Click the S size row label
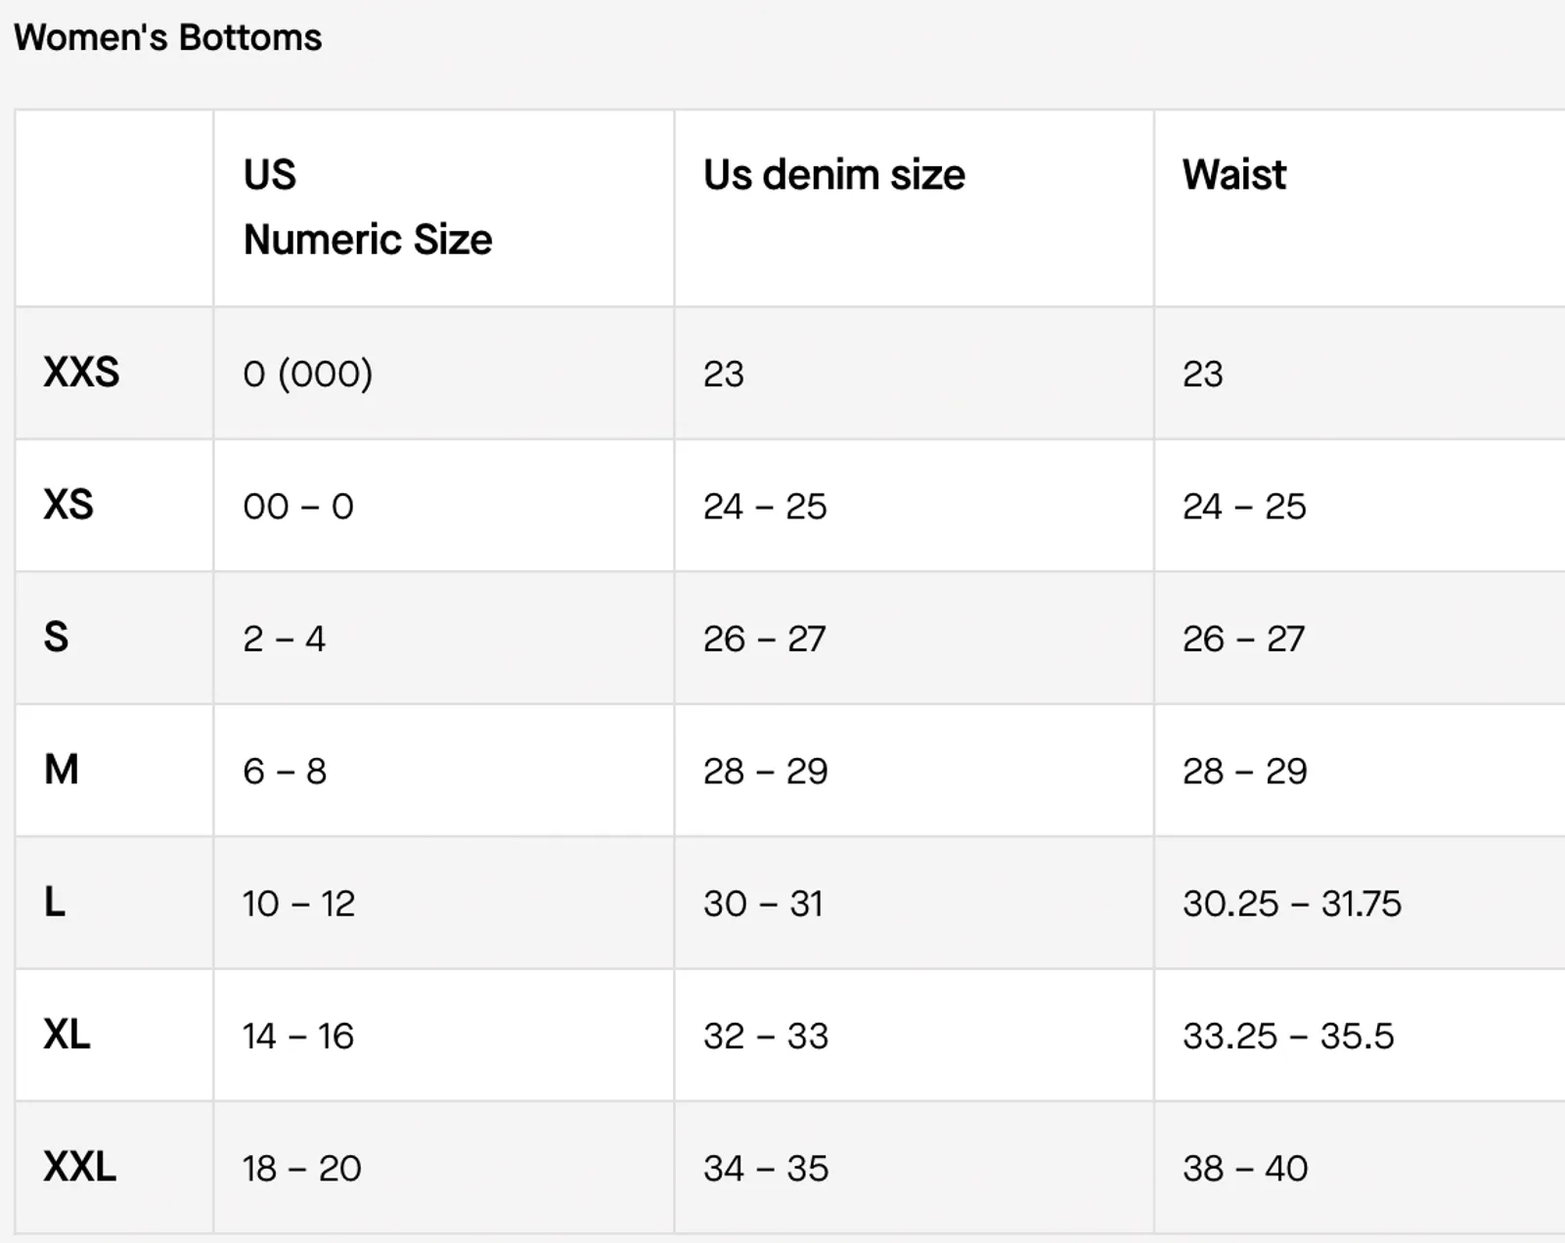This screenshot has width=1565, height=1243. (56, 638)
